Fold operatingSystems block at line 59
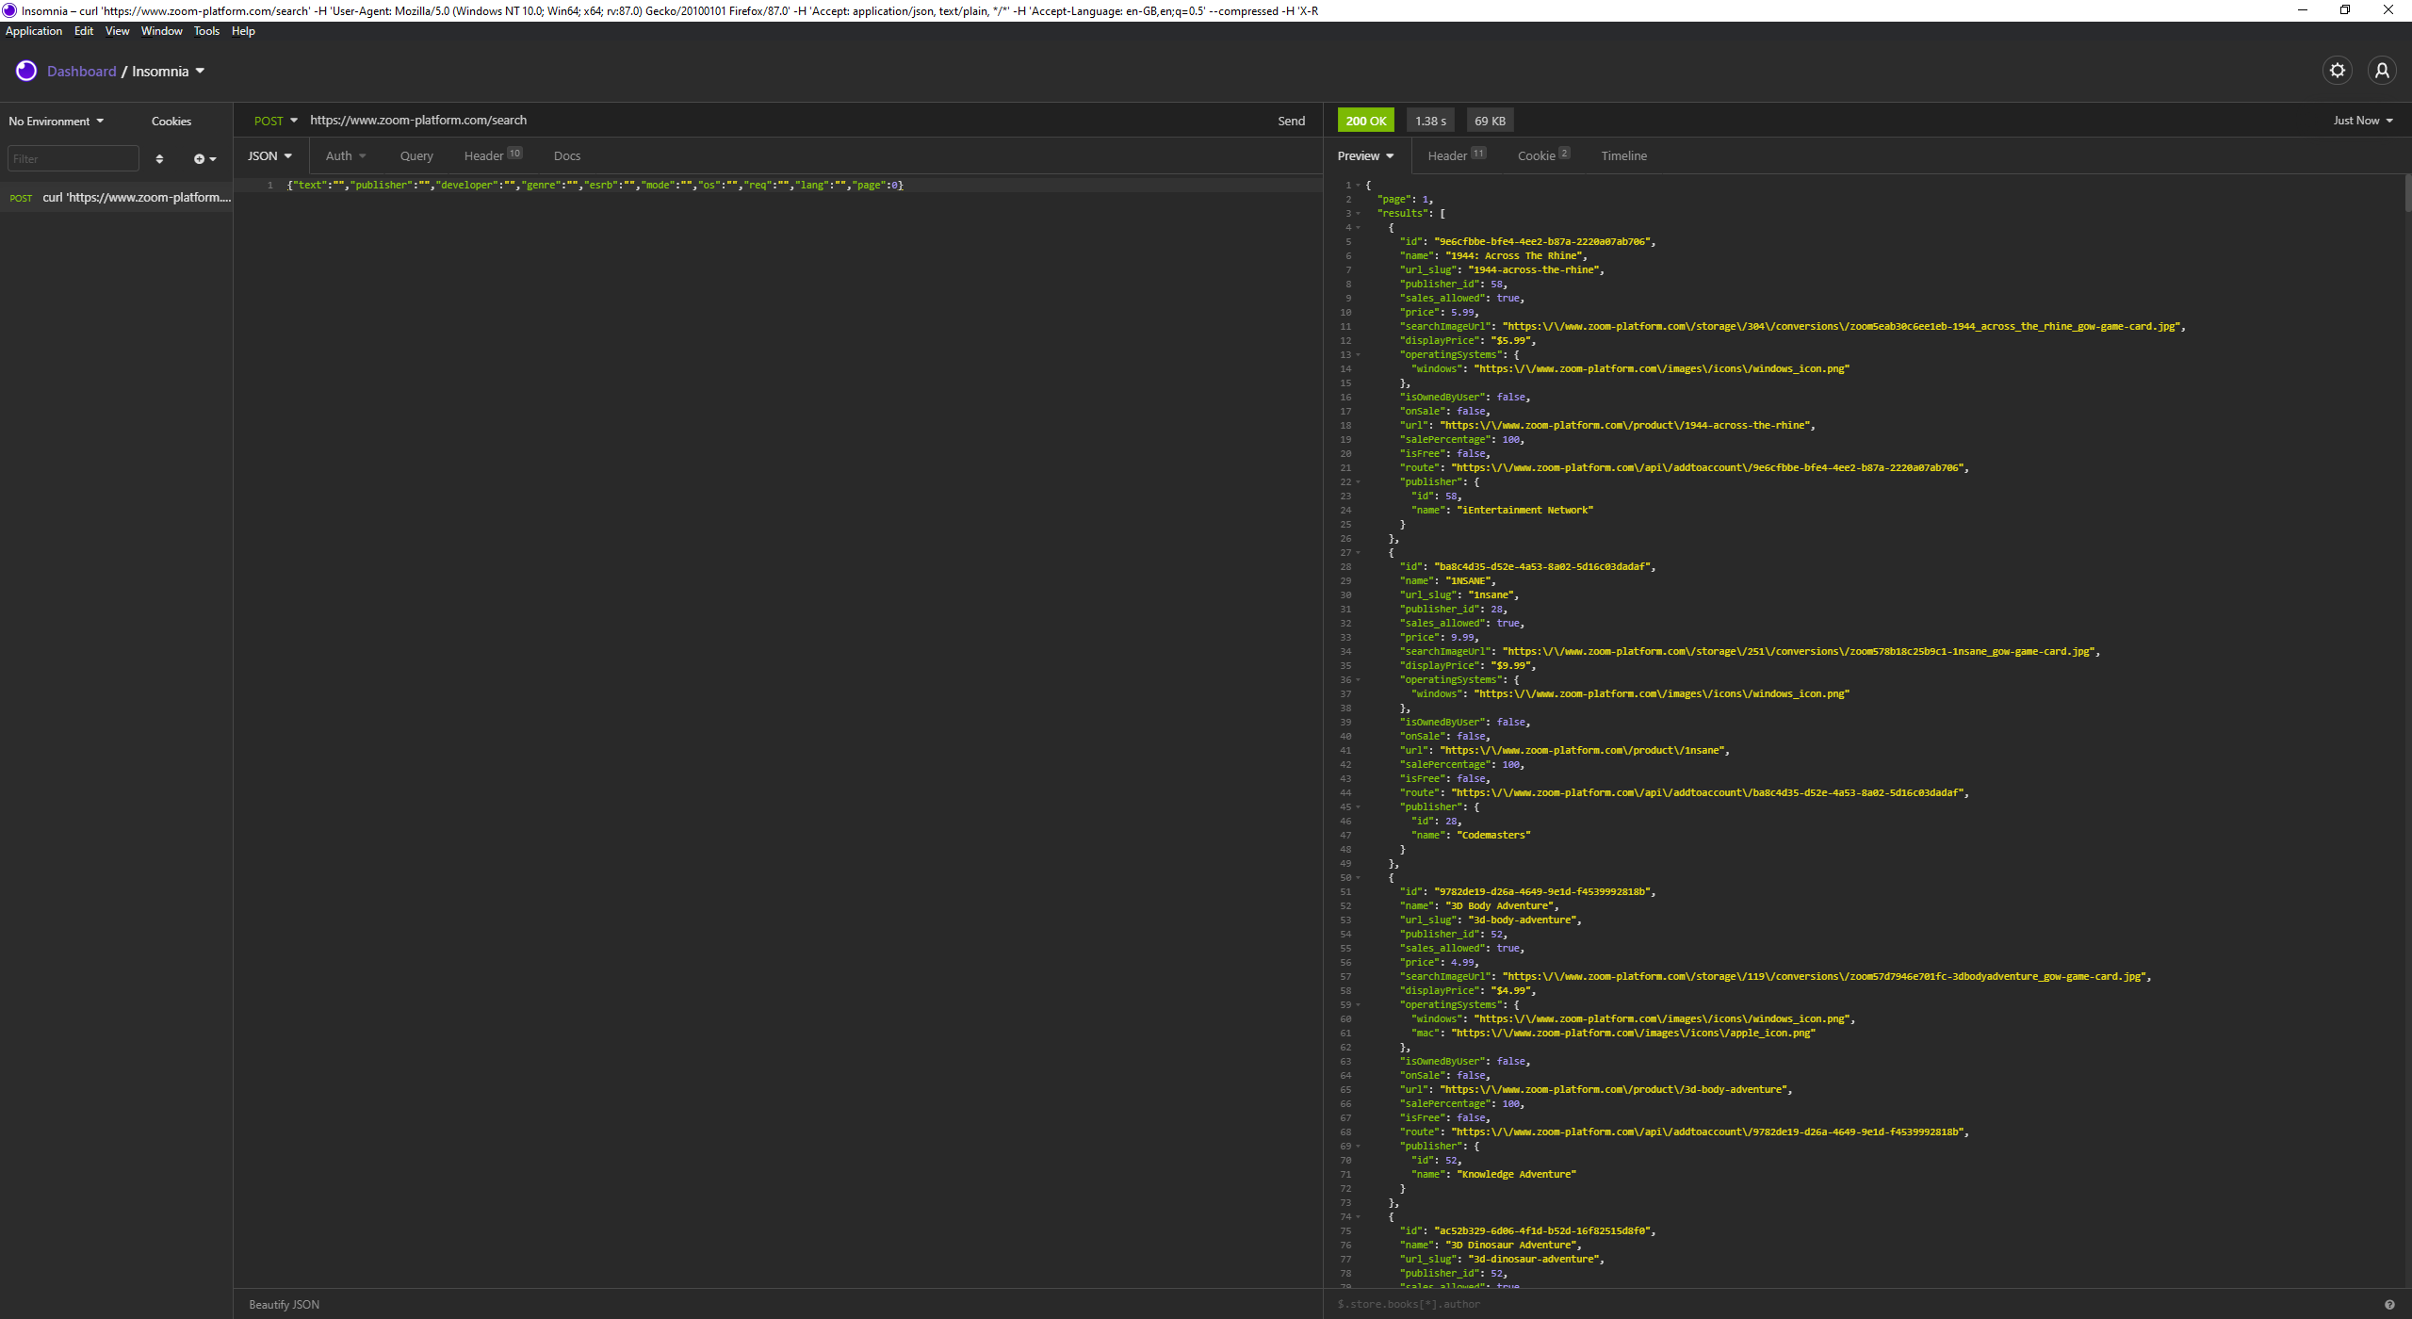Viewport: 2412px width, 1319px height. tap(1358, 1005)
